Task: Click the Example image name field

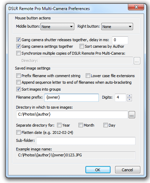Action: pyautogui.click(x=76, y=155)
